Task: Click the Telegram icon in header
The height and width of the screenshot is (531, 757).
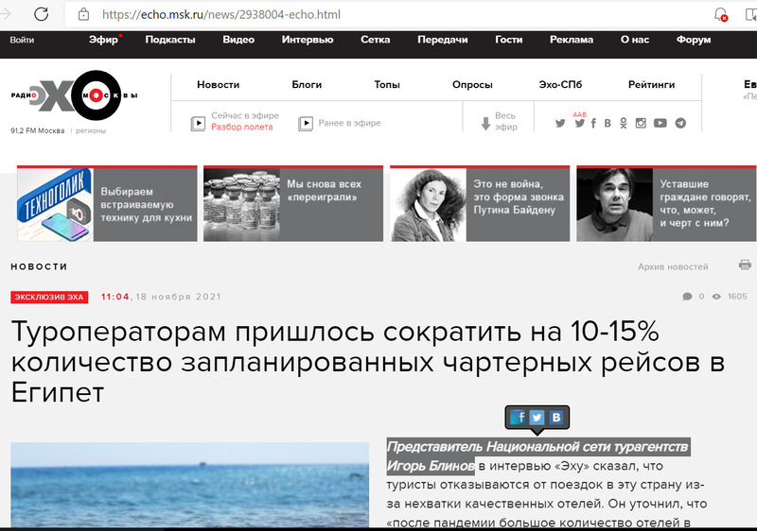Action: click(x=680, y=123)
